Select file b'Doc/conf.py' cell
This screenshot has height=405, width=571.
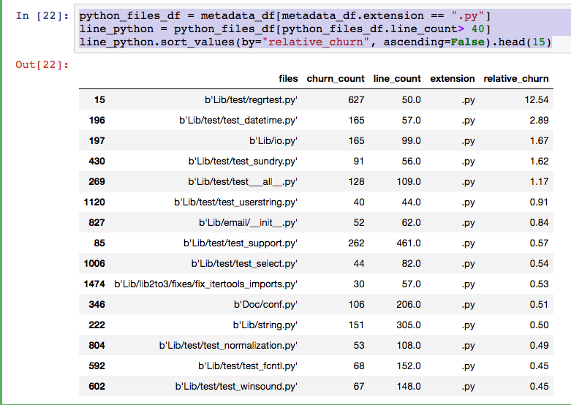tap(265, 304)
